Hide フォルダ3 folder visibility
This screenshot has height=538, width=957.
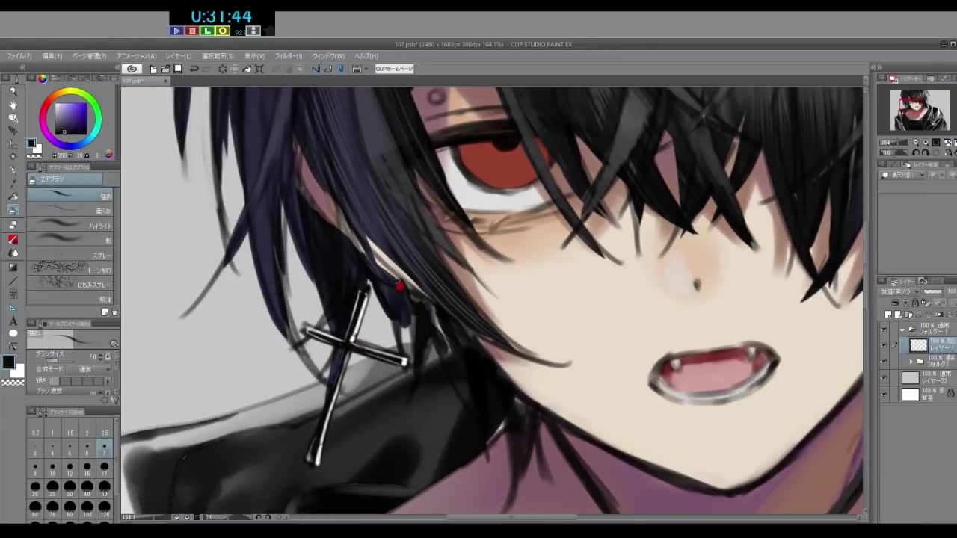[x=884, y=361]
